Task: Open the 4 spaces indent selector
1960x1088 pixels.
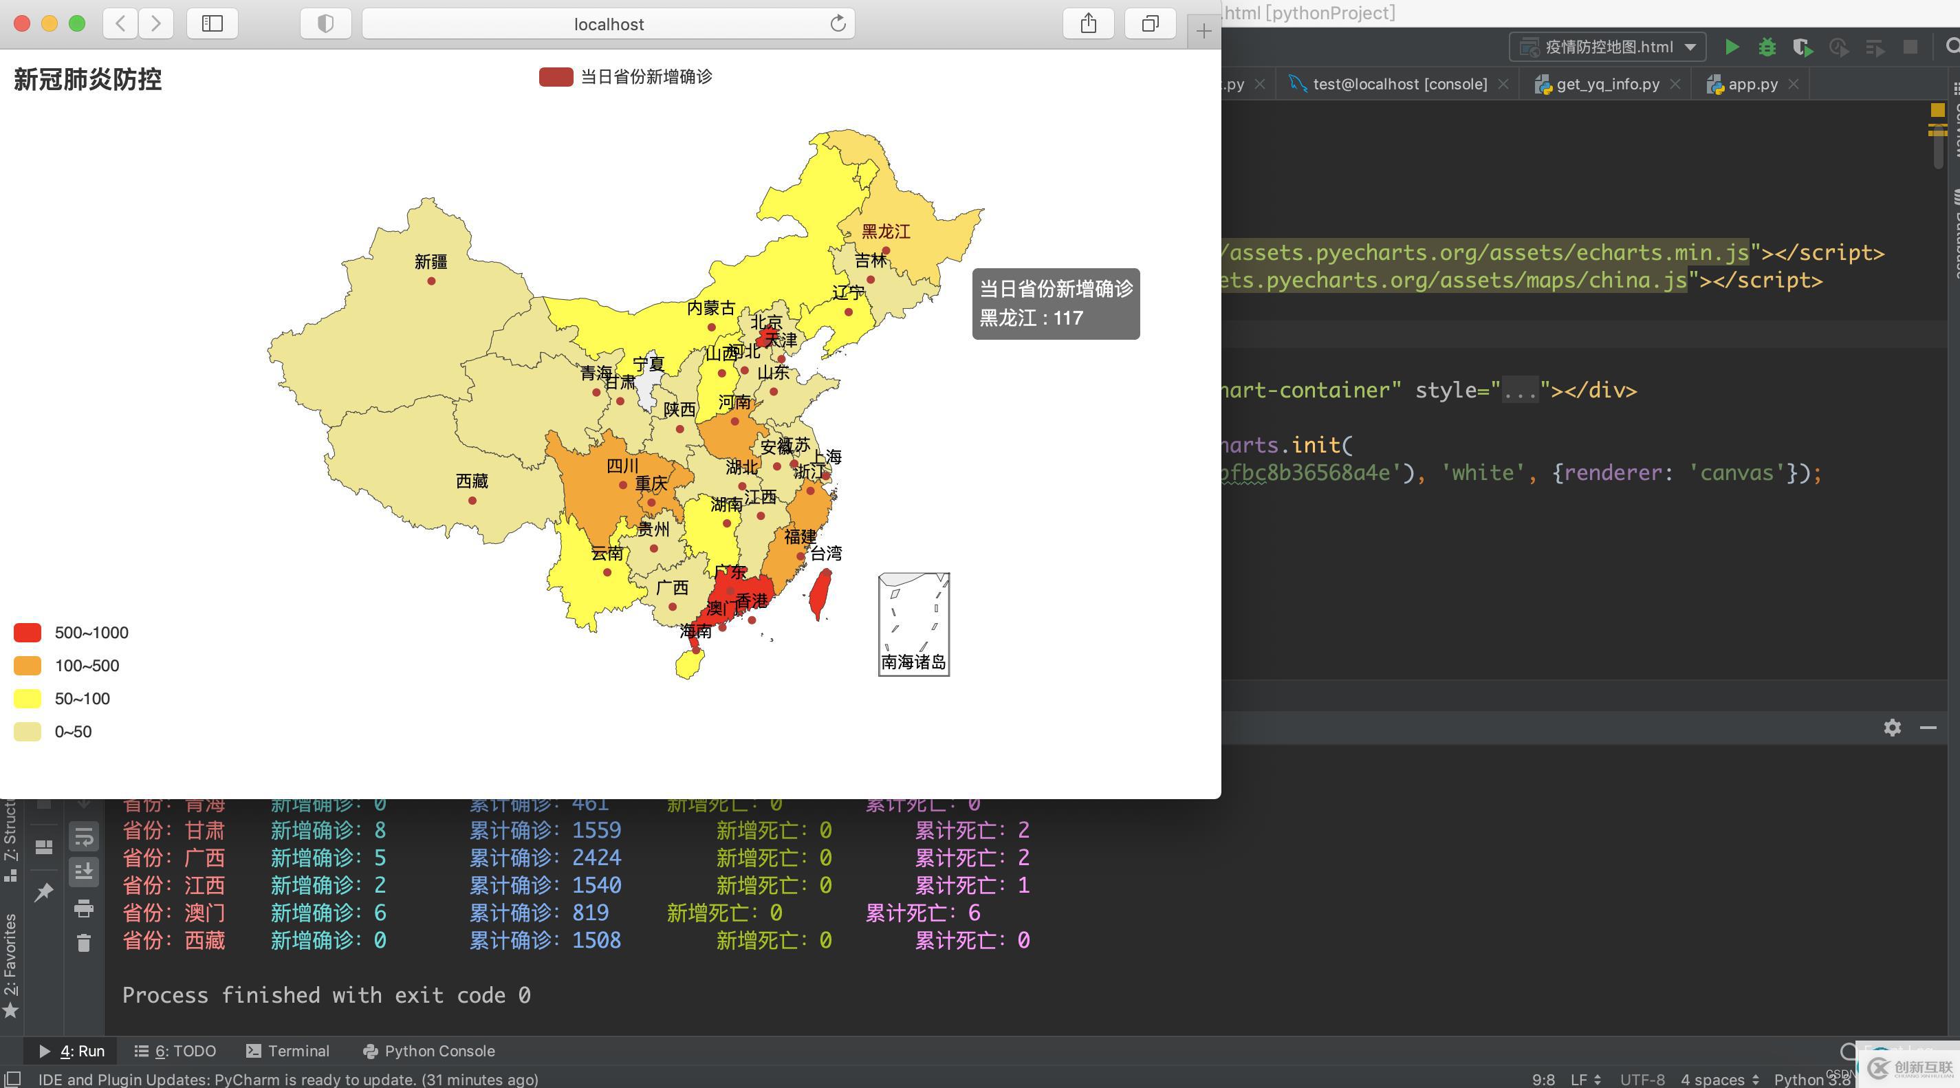Action: pyautogui.click(x=1719, y=1080)
